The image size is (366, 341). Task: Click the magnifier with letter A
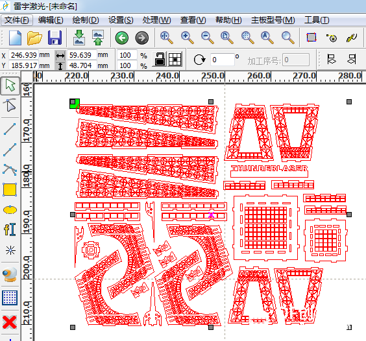pyautogui.click(x=267, y=38)
